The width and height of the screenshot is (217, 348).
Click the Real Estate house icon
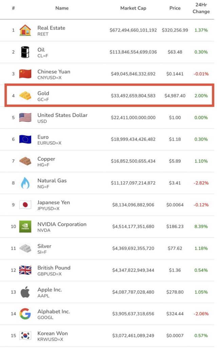coord(25,30)
